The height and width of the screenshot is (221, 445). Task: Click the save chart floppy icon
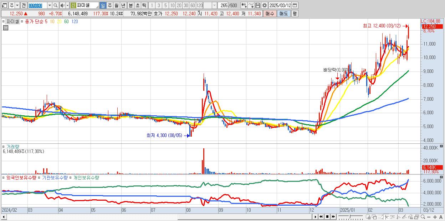click(x=258, y=5)
